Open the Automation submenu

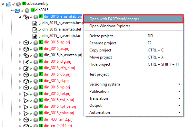point(134,113)
